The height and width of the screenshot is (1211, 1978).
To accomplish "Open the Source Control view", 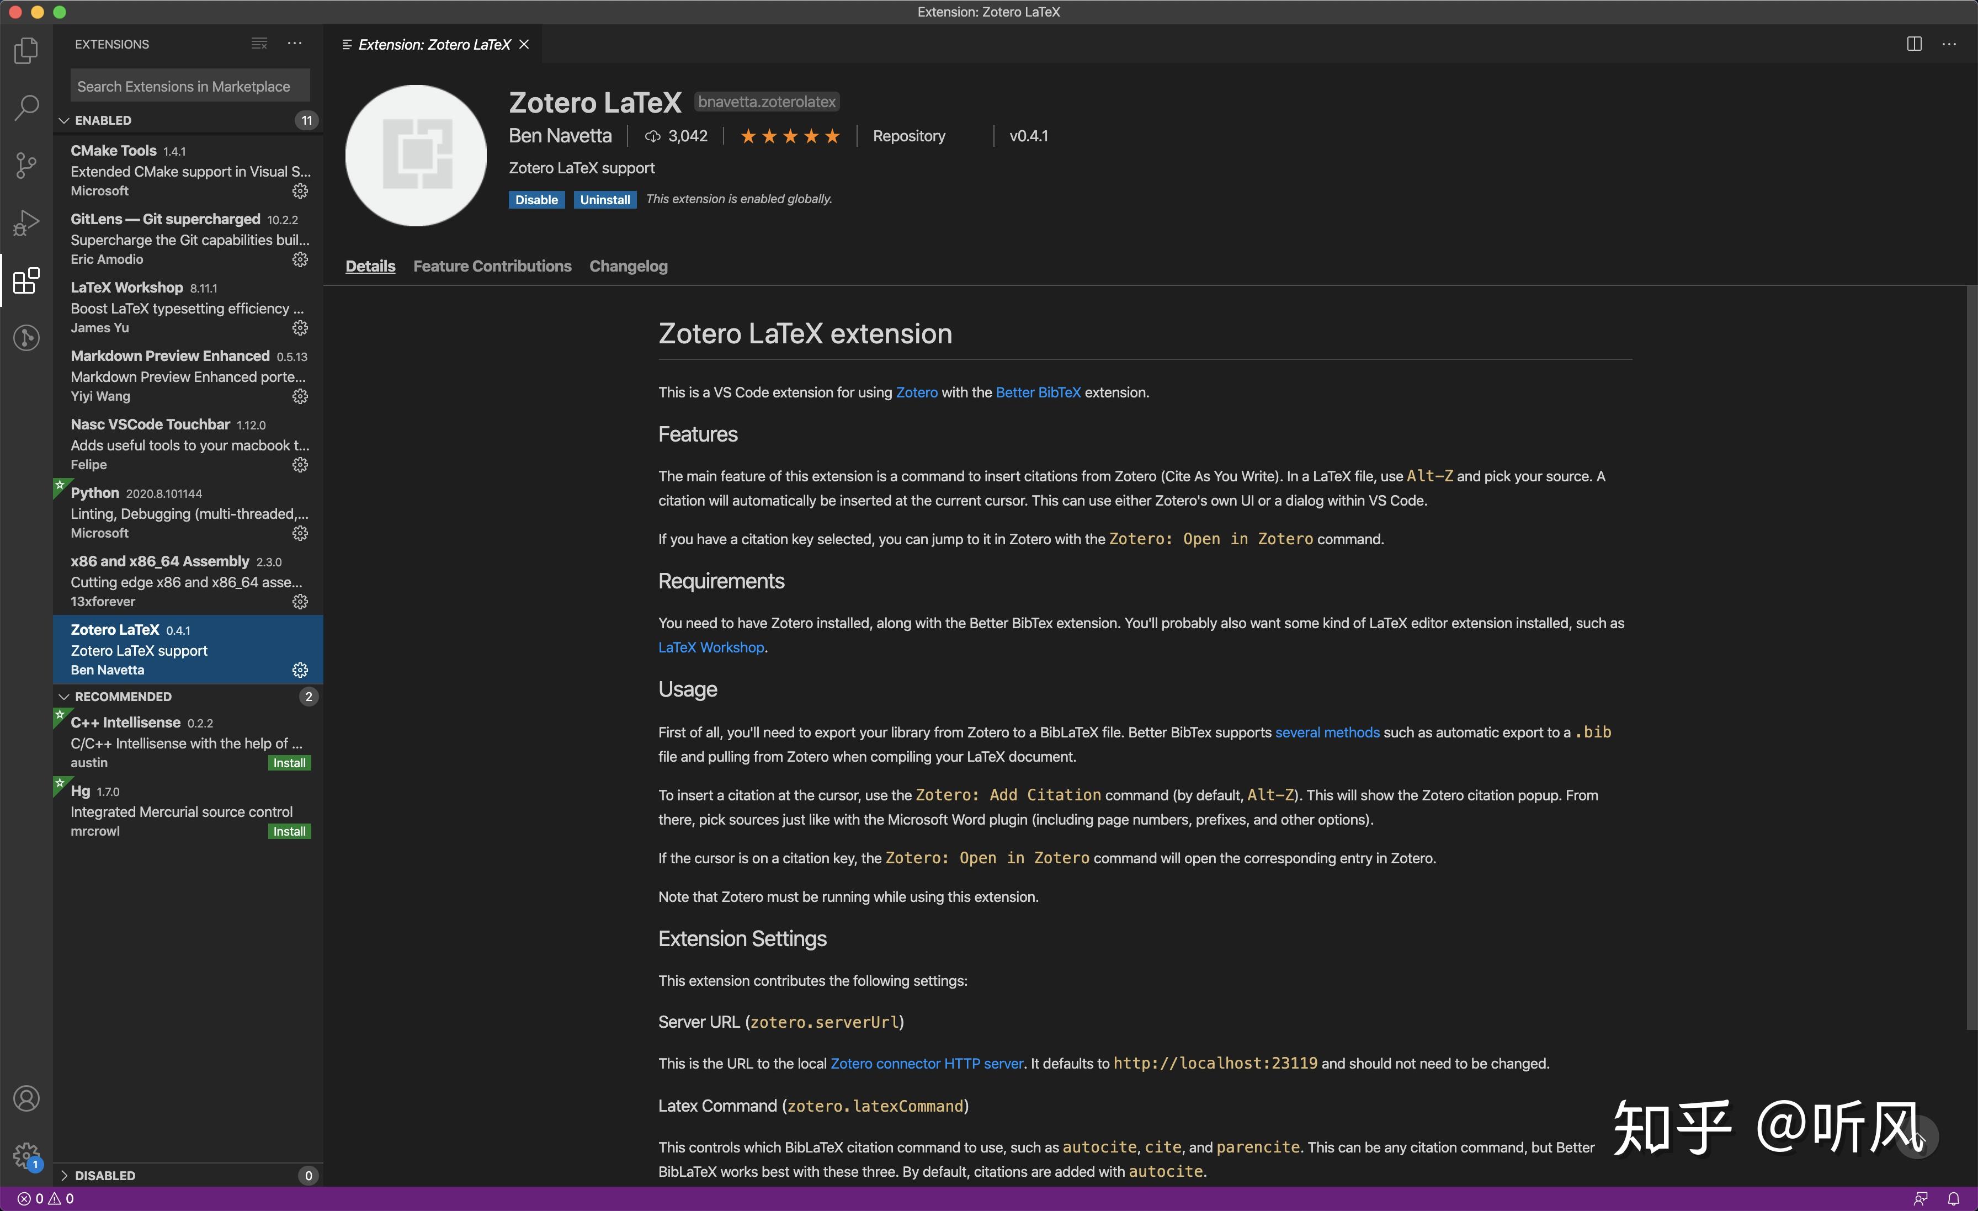I will tap(26, 164).
